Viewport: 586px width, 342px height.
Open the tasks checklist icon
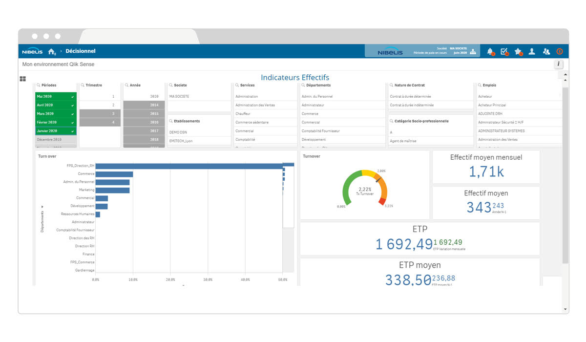coord(504,51)
